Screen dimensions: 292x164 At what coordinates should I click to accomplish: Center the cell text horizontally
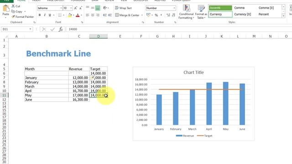(x=93, y=15)
